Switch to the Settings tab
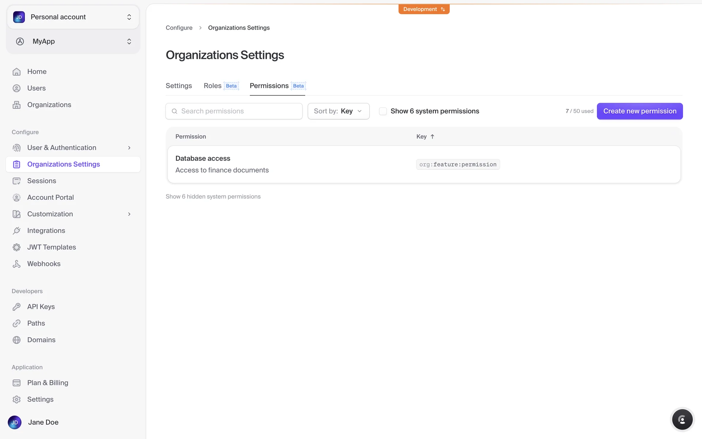 tap(178, 86)
